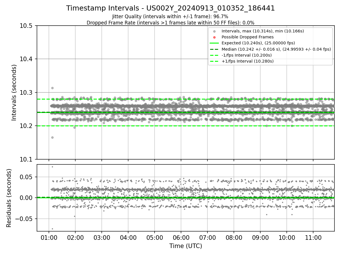Click legend entry "-1/fps Interval (10.200s)"
The image size is (341, 256).
tap(247, 55)
